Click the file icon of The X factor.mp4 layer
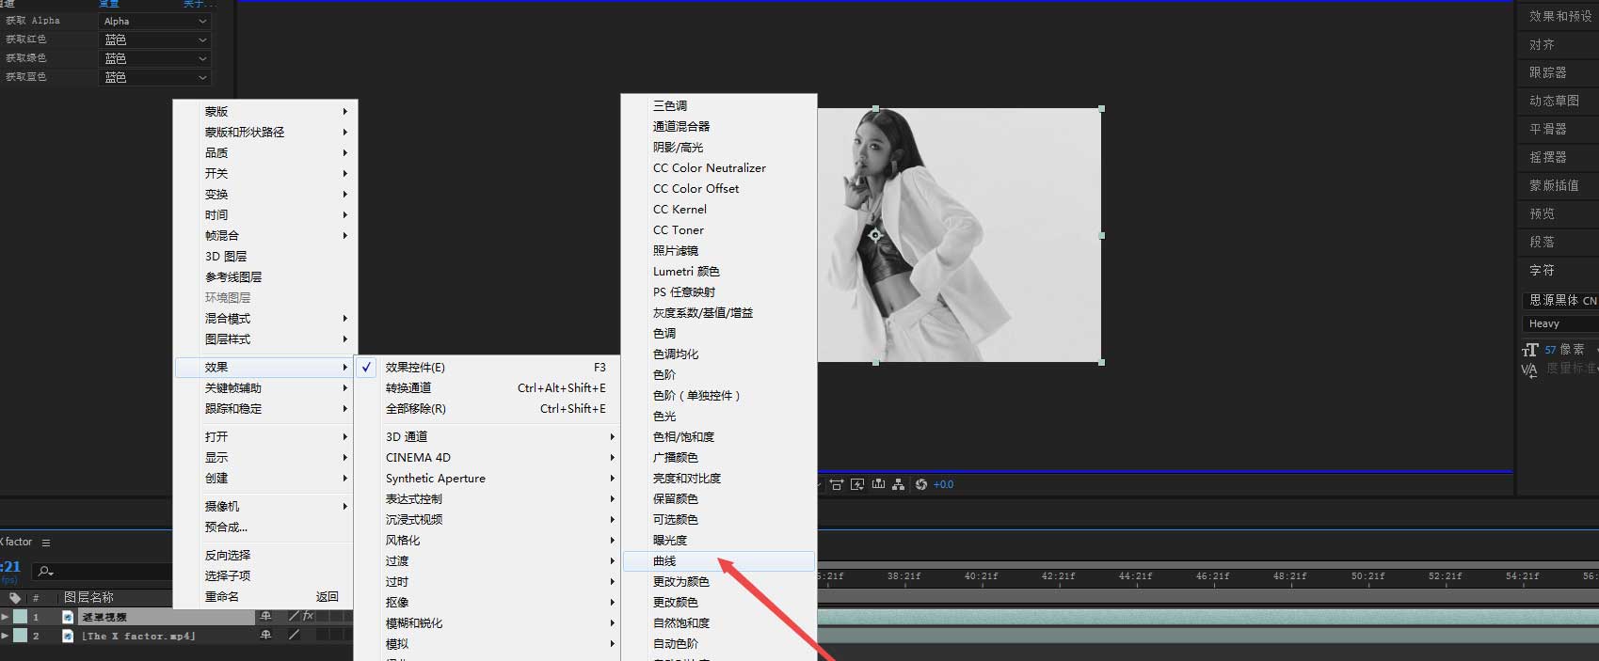This screenshot has height=661, width=1599. [68, 636]
